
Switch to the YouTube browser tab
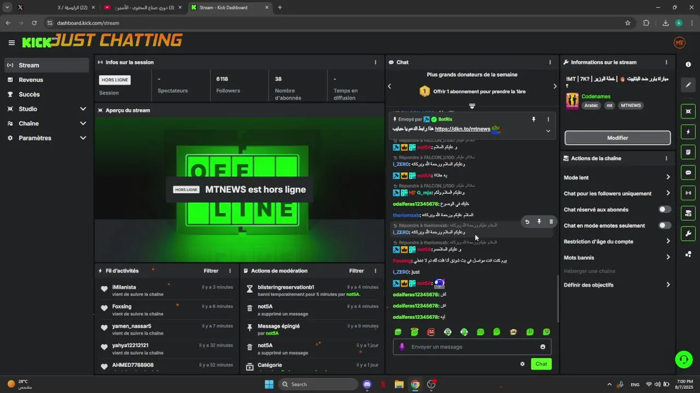143,8
